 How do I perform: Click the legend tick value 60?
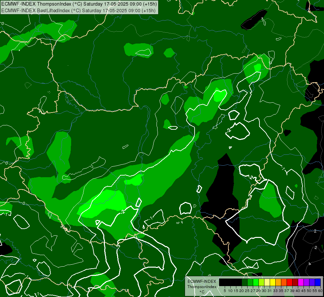[x=320, y=291]
